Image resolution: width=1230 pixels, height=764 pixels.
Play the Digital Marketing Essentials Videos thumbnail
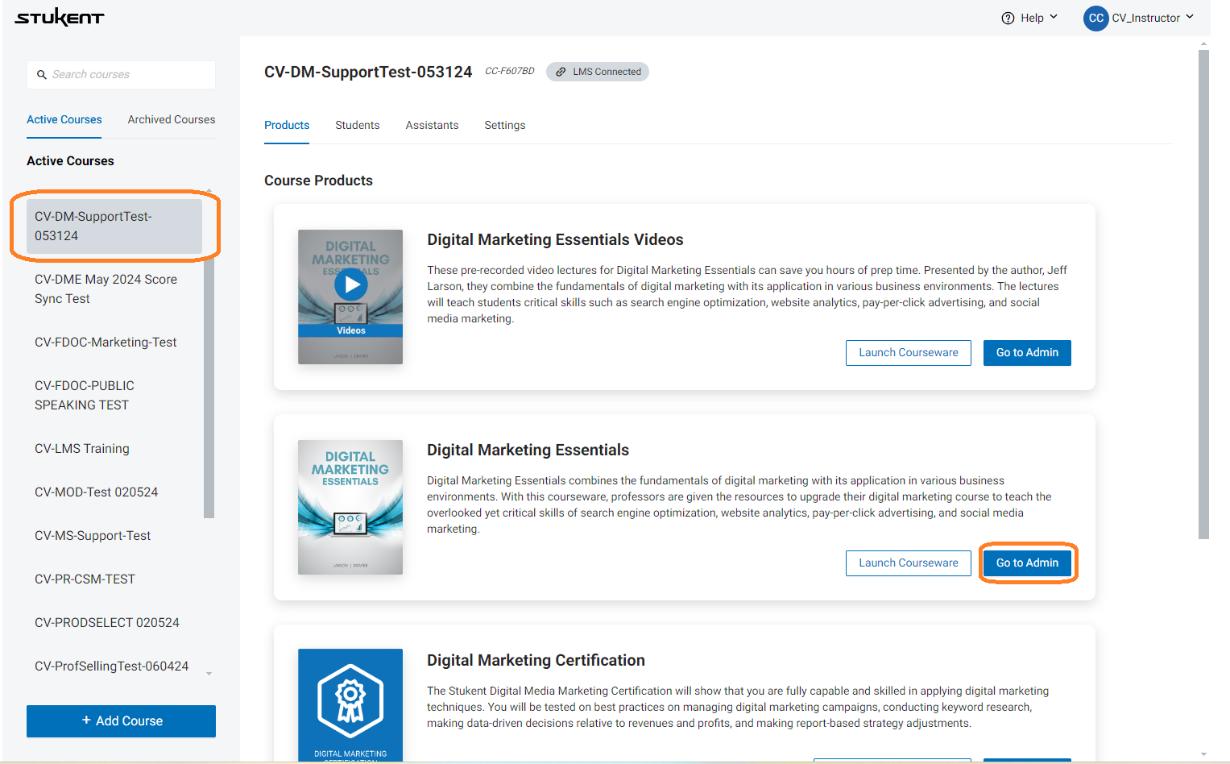[350, 284]
